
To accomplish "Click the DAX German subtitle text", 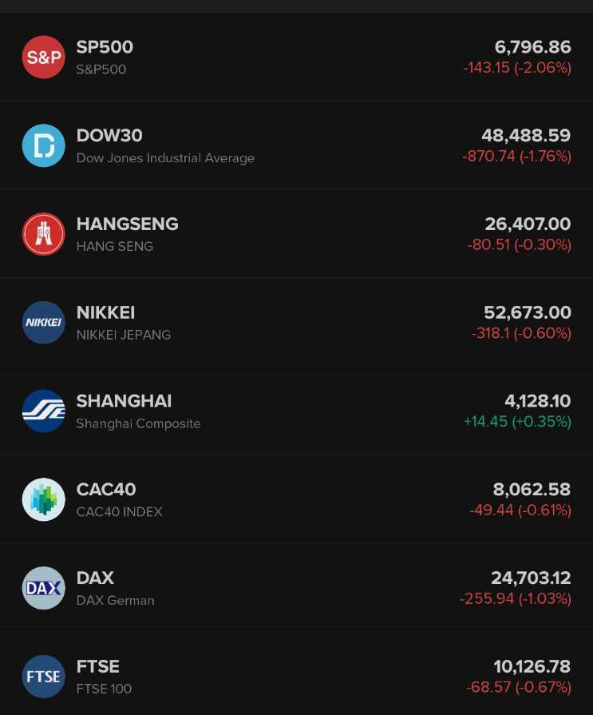I will 115,601.
